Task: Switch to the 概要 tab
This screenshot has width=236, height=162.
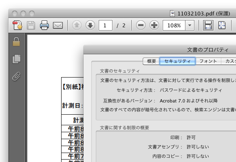Action: (x=151, y=61)
